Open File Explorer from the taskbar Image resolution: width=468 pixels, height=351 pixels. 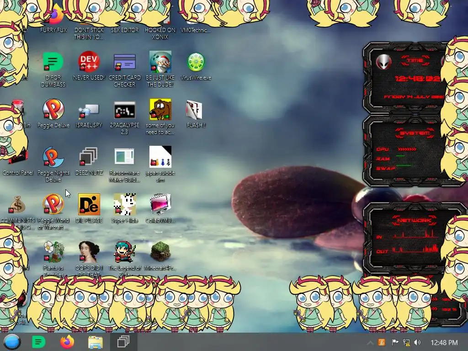click(96, 342)
